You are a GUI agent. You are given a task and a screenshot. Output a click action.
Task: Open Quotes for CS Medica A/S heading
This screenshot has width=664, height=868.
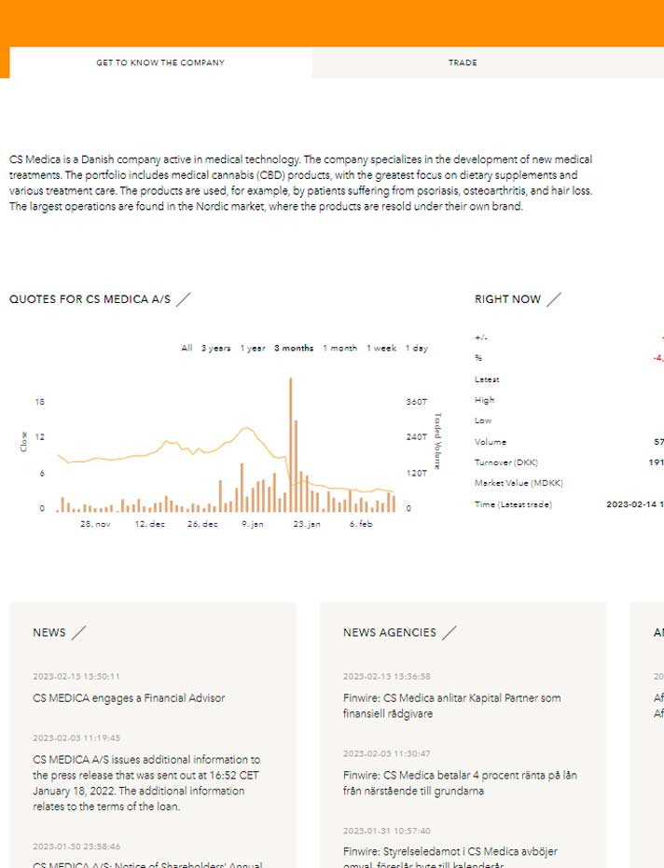click(90, 299)
